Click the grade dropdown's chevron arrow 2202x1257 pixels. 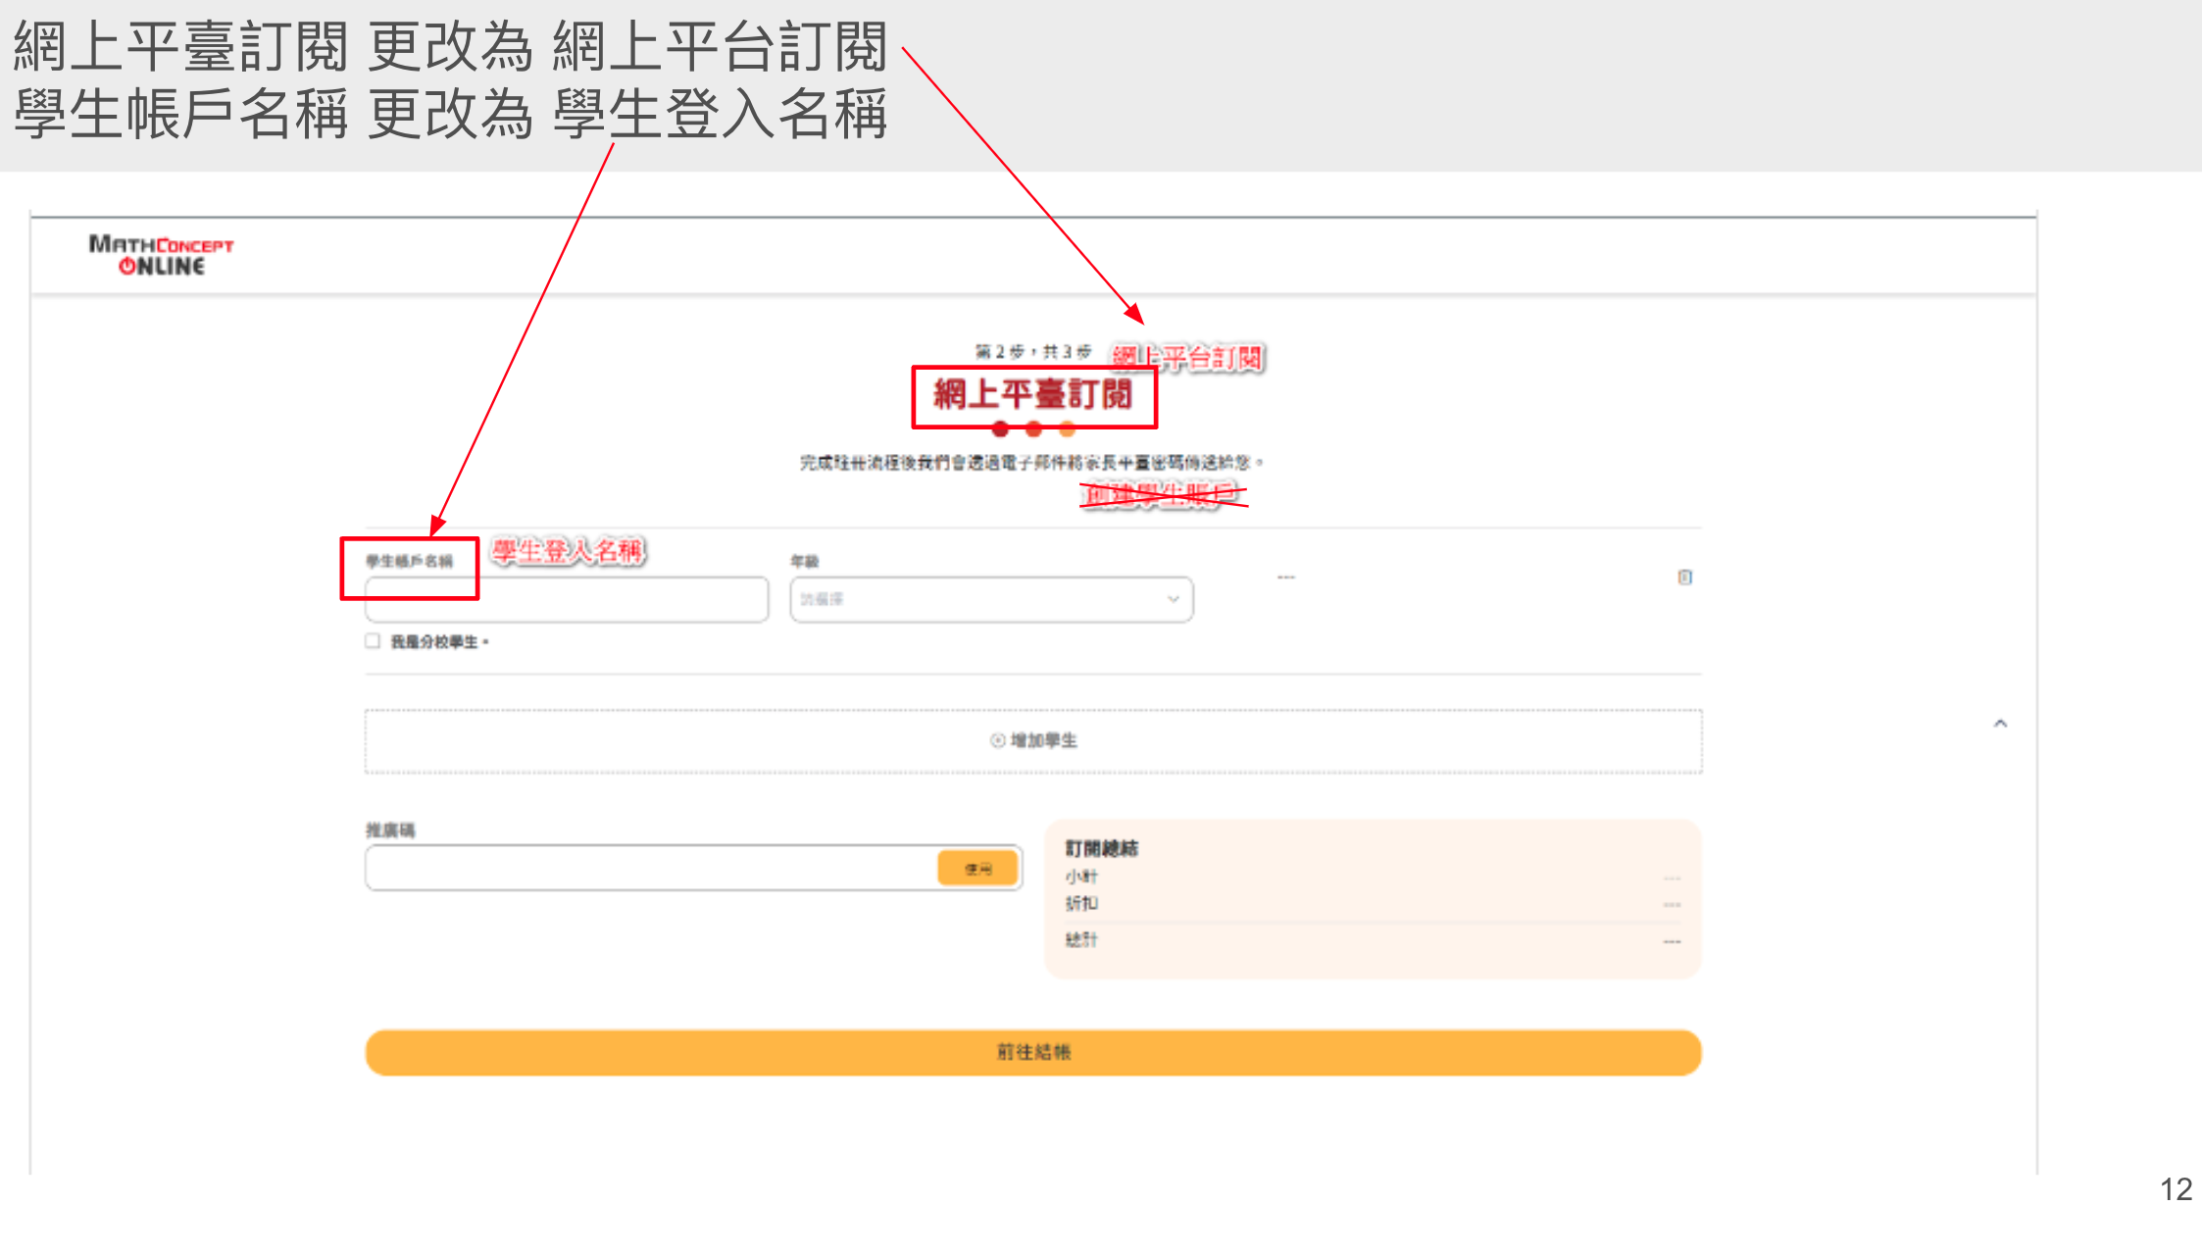point(1173,599)
